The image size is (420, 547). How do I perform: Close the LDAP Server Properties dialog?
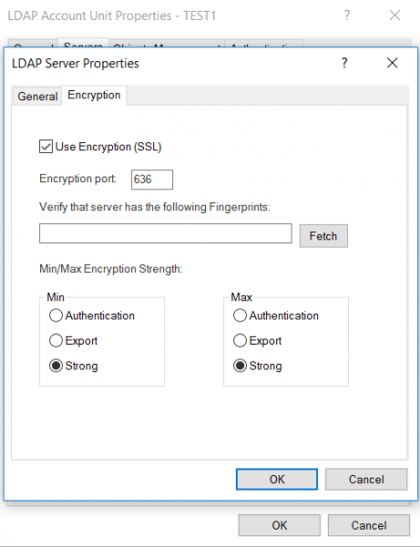(392, 63)
